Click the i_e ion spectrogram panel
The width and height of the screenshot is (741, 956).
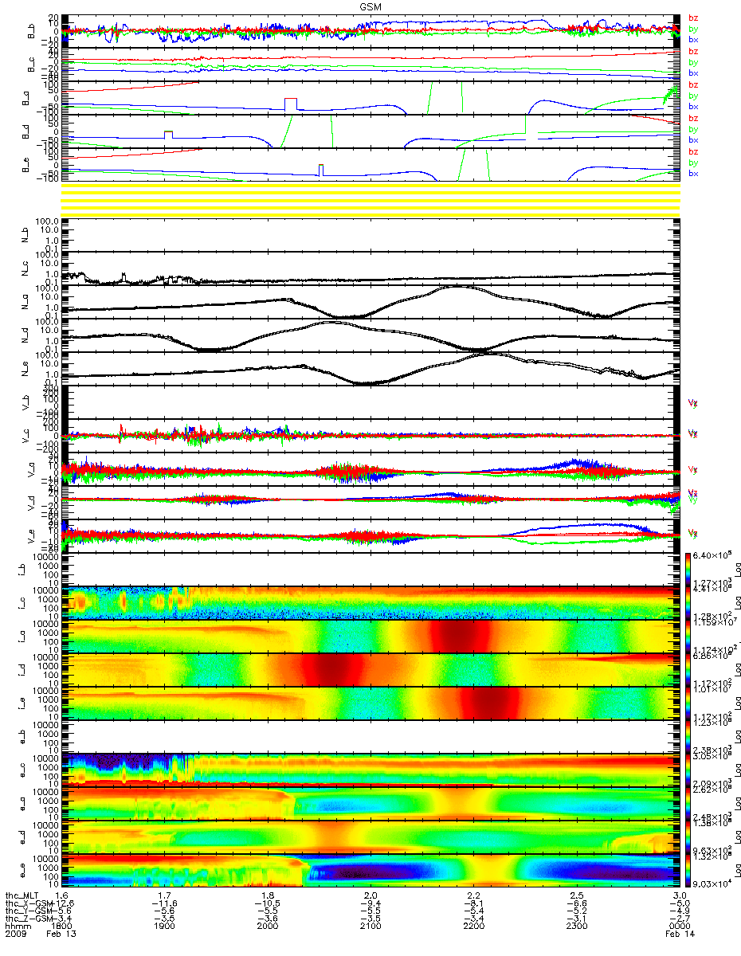click(x=371, y=703)
